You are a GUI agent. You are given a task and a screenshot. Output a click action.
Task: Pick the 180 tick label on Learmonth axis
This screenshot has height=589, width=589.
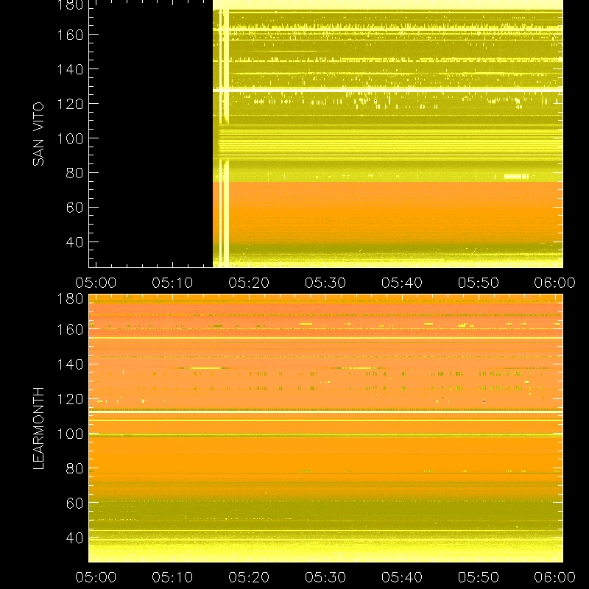(x=70, y=300)
